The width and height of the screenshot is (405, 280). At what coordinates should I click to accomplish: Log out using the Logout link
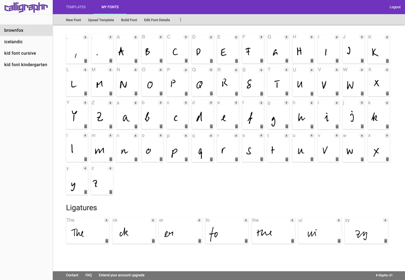[x=395, y=7]
